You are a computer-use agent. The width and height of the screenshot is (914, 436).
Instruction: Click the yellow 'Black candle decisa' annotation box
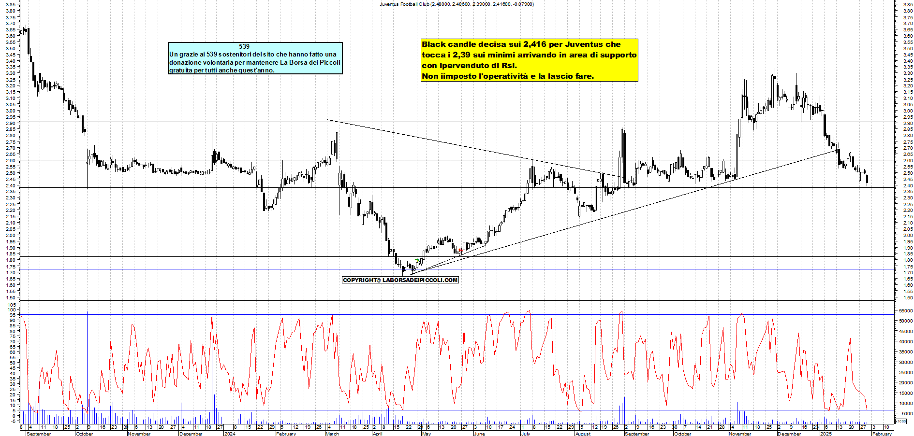coord(530,60)
